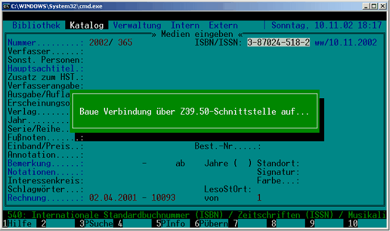Select the Katalog menu
This screenshot has height=231, width=390.
click(x=87, y=26)
